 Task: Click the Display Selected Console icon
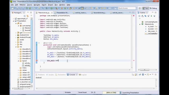pos(143,75)
